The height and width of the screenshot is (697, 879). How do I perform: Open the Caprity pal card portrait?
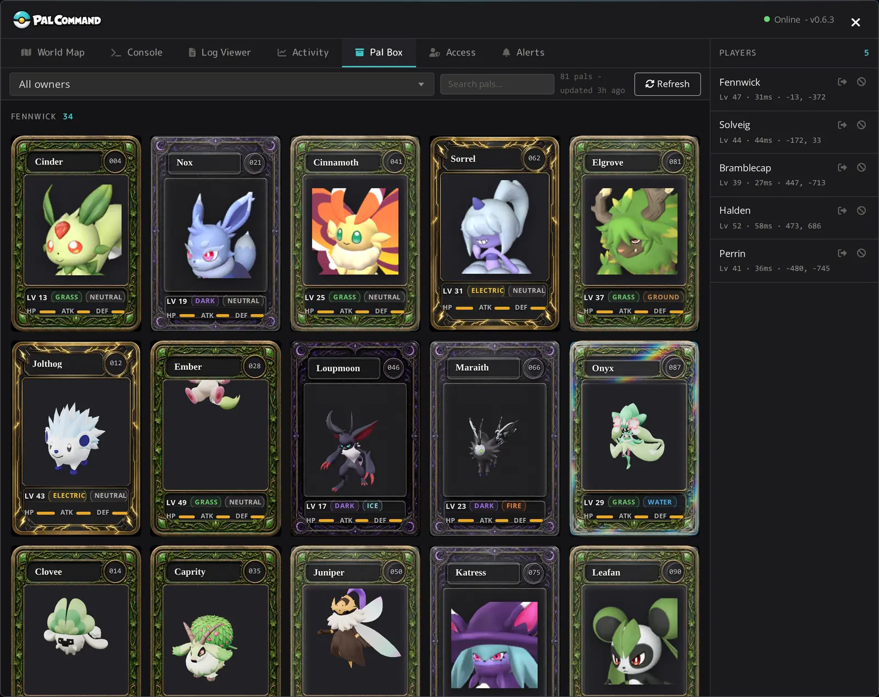click(215, 640)
